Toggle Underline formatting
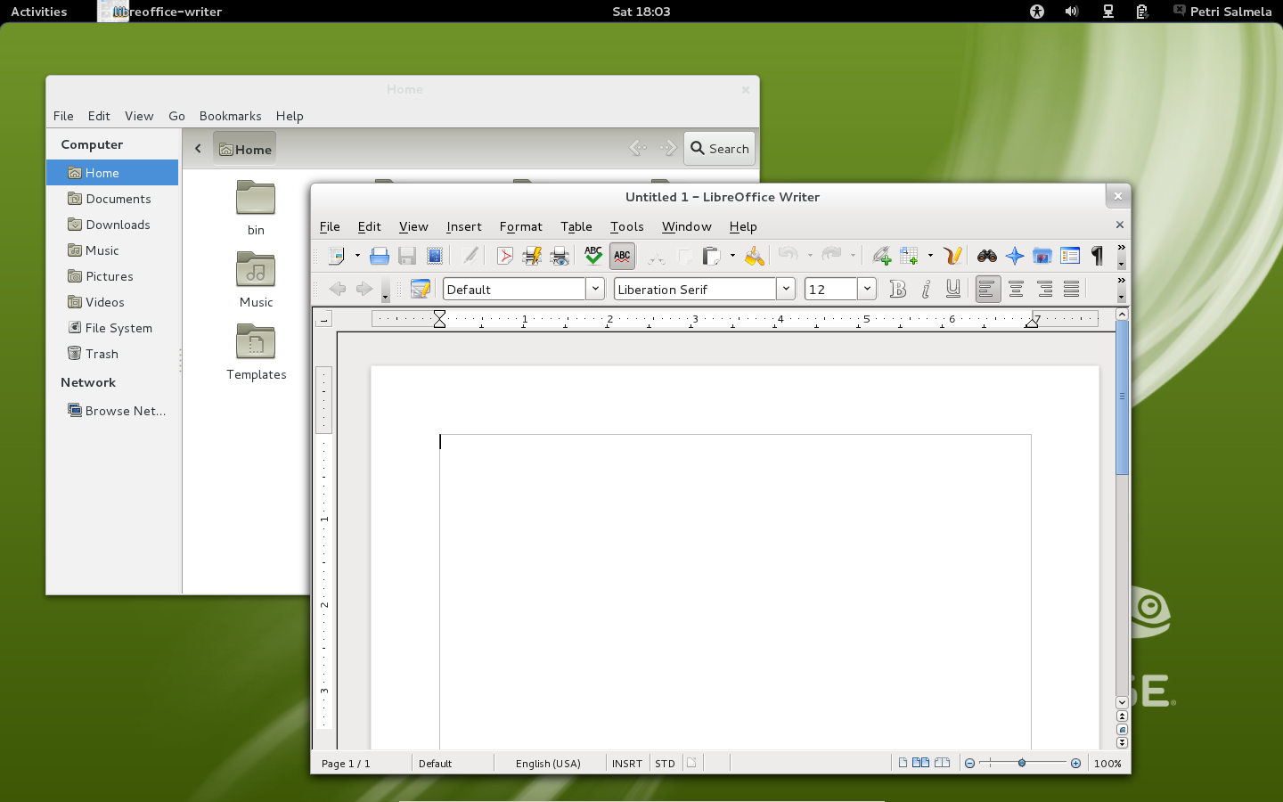The image size is (1283, 802). 953,289
